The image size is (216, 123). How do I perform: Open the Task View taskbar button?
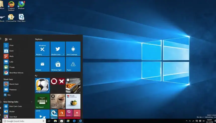49,121
